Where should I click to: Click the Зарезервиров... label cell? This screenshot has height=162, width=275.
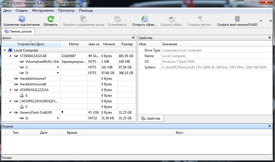point(74,62)
